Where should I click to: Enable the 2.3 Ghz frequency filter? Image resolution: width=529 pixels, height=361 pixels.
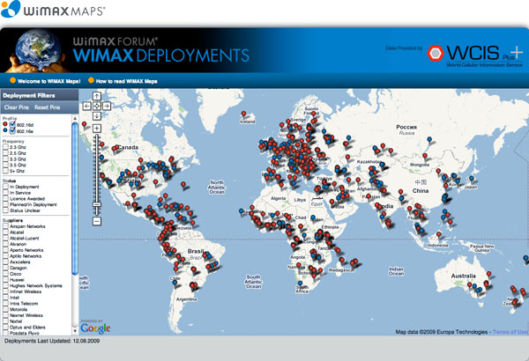[x=5, y=146]
